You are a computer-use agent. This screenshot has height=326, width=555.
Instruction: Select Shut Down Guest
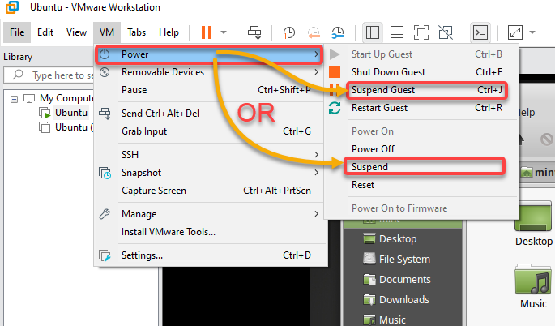point(421,72)
